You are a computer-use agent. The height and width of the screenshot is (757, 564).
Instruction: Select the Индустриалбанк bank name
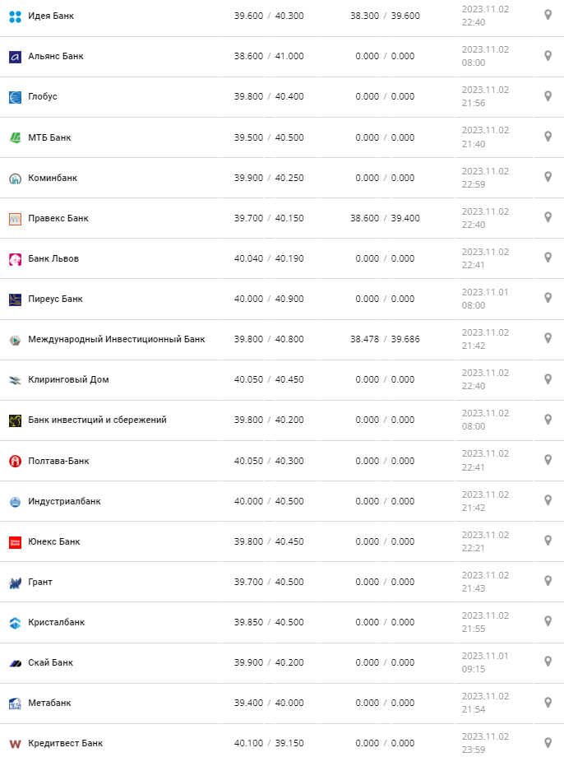64,501
